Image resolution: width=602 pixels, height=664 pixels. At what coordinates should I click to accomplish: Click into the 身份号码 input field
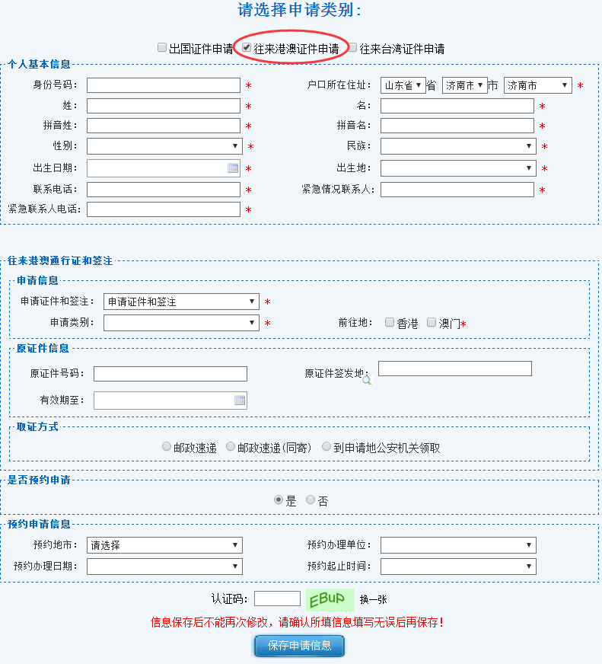pyautogui.click(x=164, y=85)
